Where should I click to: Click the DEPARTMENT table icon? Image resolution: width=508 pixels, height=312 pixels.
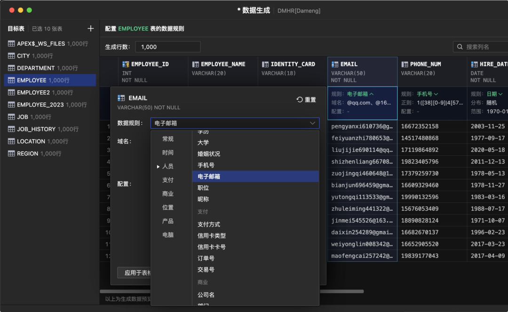coord(11,68)
